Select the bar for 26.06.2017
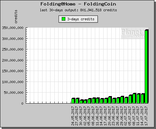Screen dimensions: 156x129 point(118,100)
